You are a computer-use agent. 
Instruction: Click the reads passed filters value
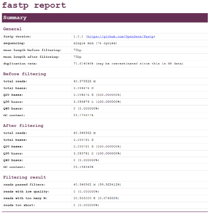tap(97, 185)
